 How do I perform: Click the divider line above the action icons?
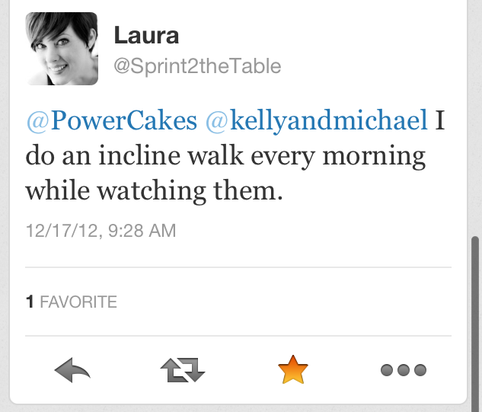pos(238,336)
